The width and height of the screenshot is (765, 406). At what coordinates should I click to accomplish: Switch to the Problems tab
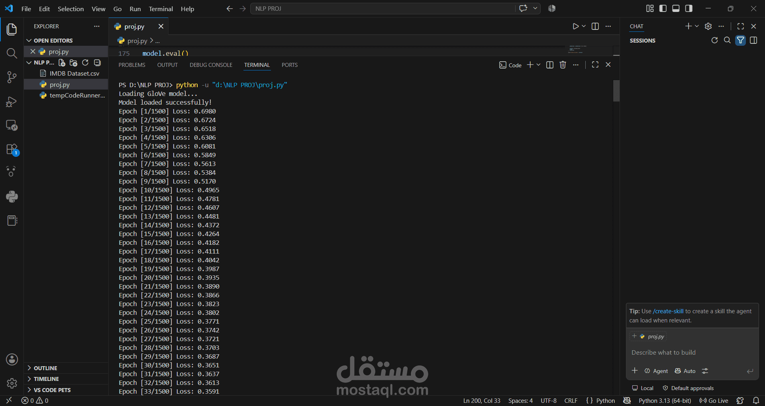132,65
